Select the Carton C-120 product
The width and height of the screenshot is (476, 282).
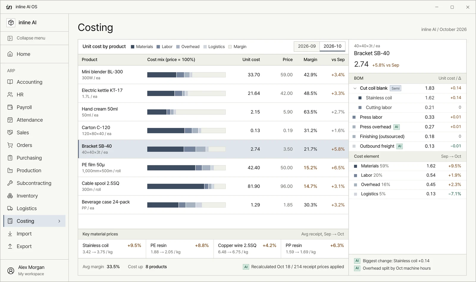(x=213, y=131)
